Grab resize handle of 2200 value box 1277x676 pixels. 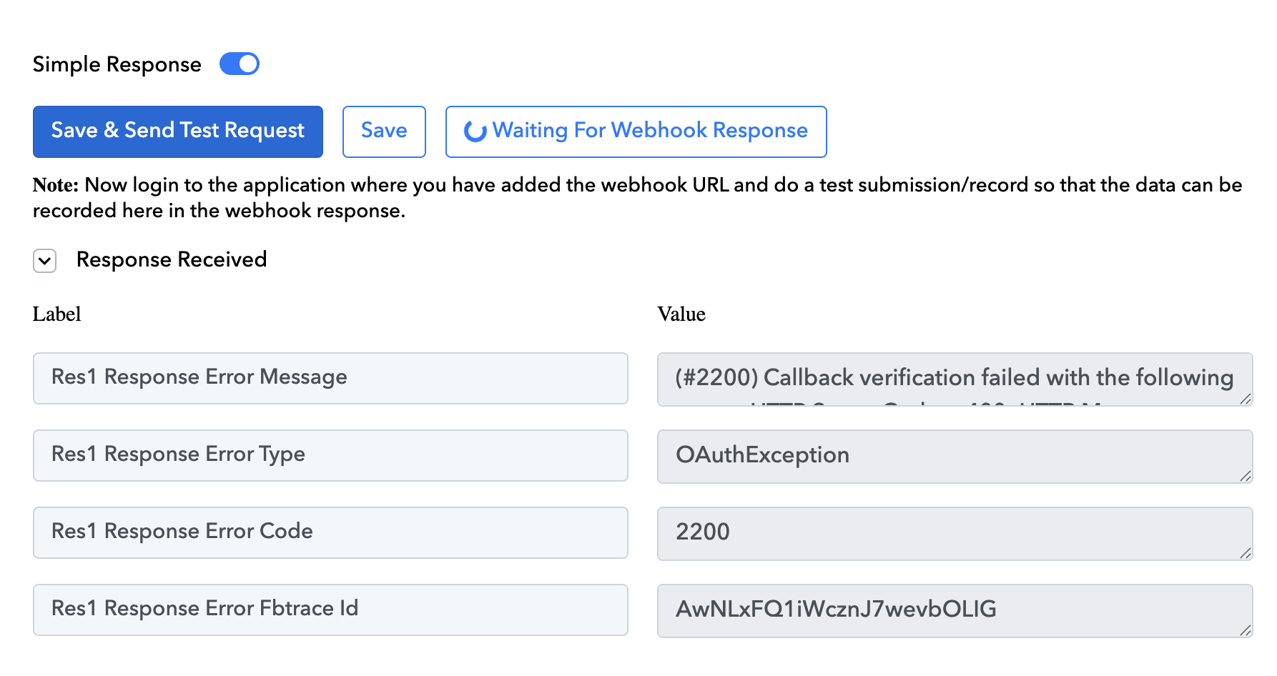1246,554
